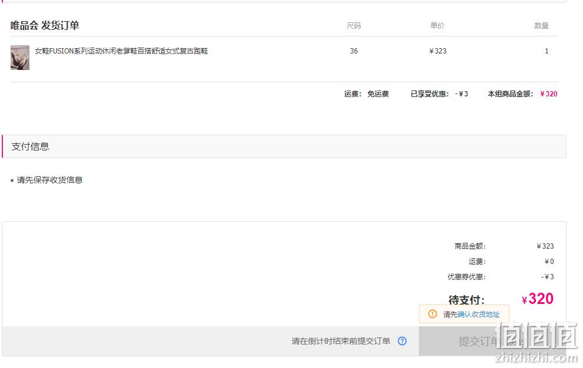The width and height of the screenshot is (583, 368).
Task: Click the 优惠券优惠 value -¥3
Action: 547,276
